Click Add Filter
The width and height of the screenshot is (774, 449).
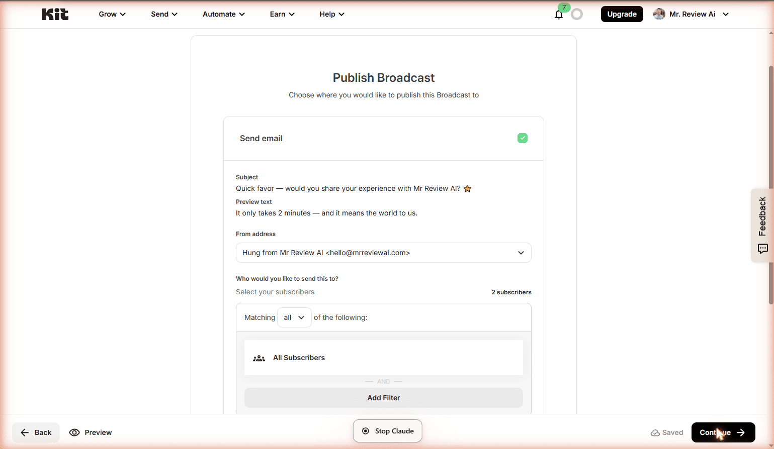384,398
